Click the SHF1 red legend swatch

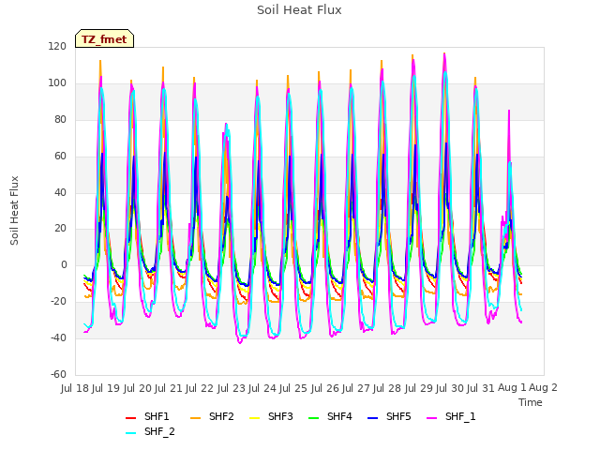tap(131, 418)
